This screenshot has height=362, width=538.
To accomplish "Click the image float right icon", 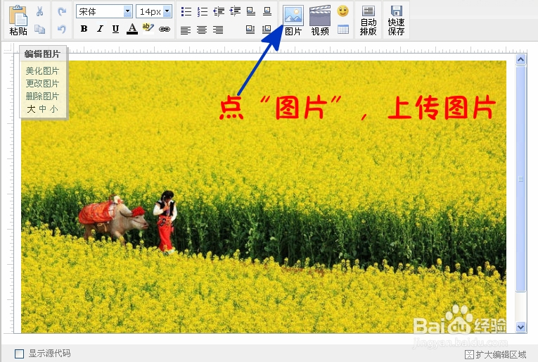I will (x=267, y=30).
